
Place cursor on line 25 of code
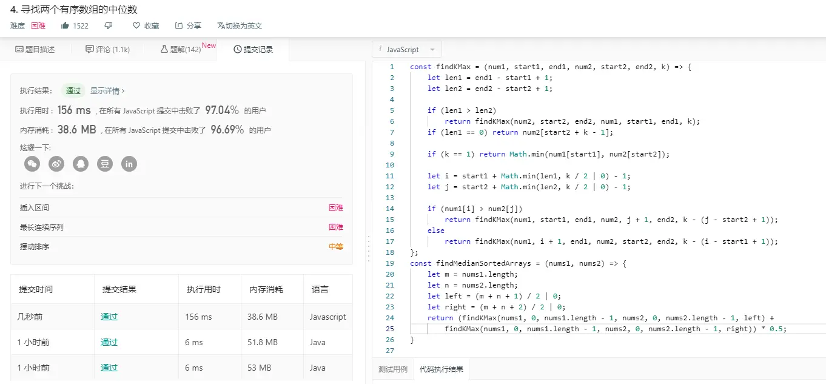tap(616, 329)
